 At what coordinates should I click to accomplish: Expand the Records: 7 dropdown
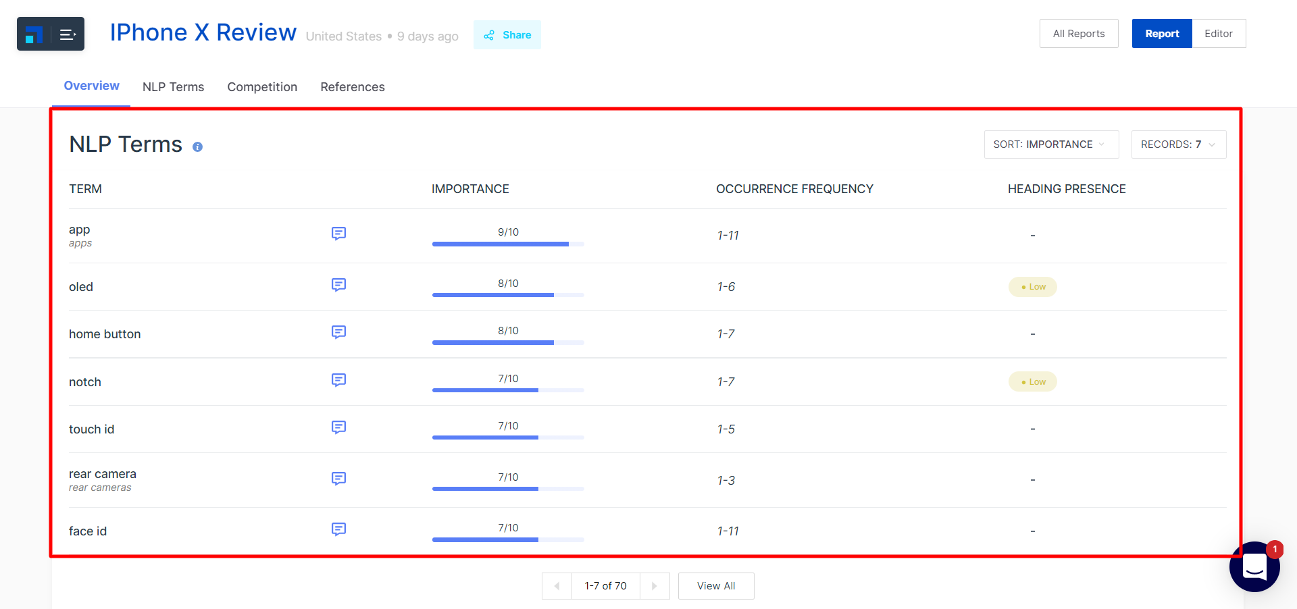1179,144
